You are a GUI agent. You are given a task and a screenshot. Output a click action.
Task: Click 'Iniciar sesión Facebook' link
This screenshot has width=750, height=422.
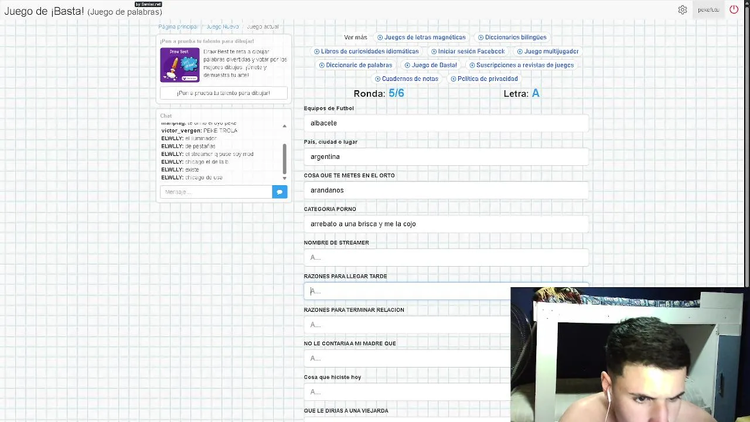[x=468, y=52]
